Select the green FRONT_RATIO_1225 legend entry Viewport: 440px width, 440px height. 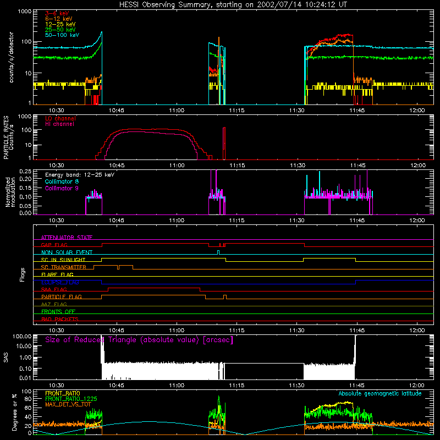point(71,399)
